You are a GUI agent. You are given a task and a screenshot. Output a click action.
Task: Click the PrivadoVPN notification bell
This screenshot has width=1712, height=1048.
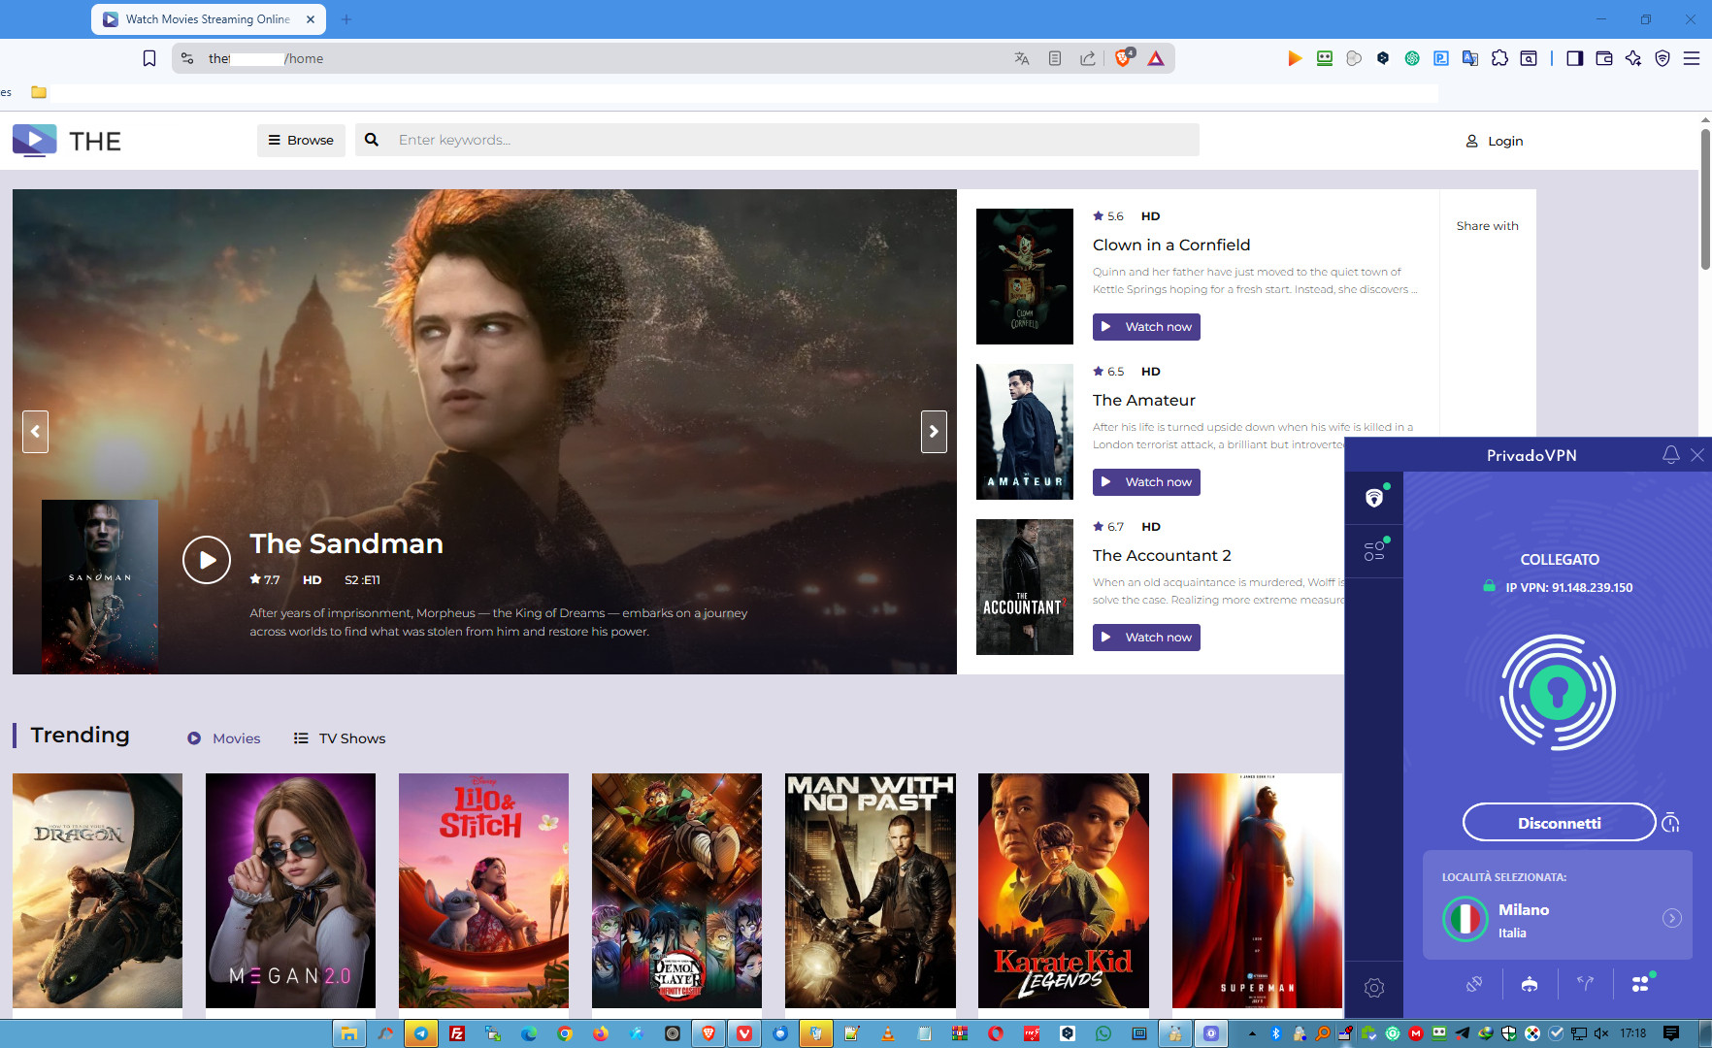click(x=1670, y=455)
